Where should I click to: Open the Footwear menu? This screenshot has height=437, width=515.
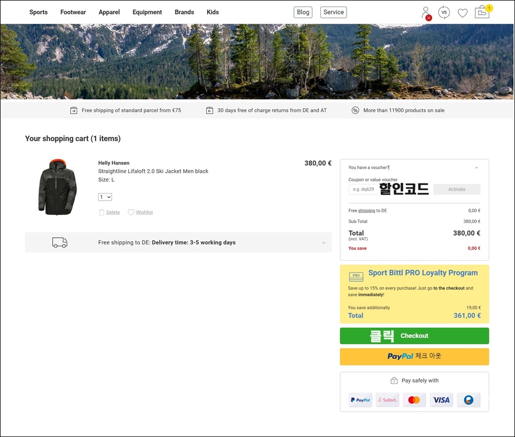[73, 12]
